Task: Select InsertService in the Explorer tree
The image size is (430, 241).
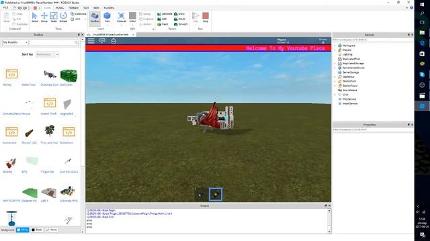Action: [349, 104]
